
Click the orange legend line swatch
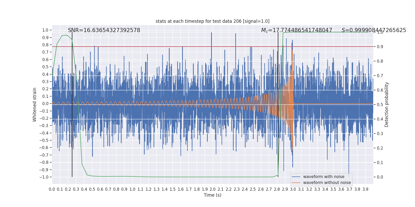pyautogui.click(x=296, y=183)
